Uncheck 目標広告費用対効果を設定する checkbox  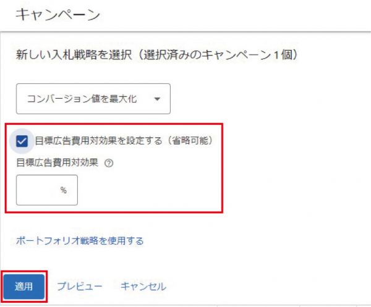click(x=22, y=141)
